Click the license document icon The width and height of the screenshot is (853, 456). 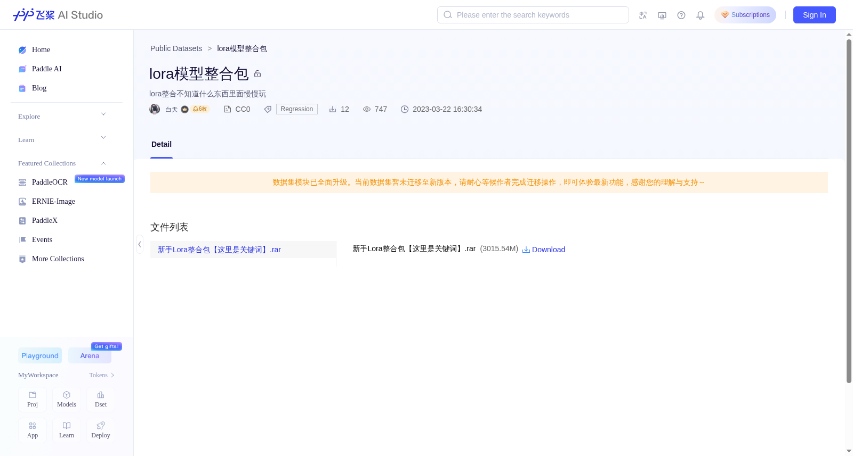coord(228,109)
